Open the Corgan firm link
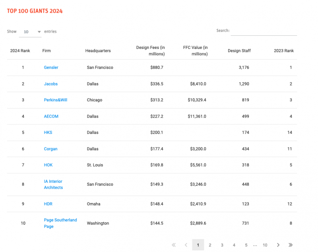 51,149
